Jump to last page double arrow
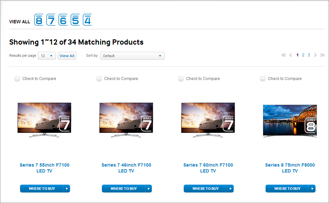 pos(322,55)
